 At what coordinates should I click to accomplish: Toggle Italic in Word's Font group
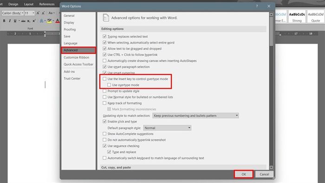tap(10, 21)
